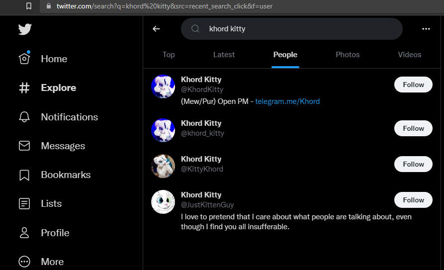Switch to the Top tab
The image size is (444, 270).
169,55
